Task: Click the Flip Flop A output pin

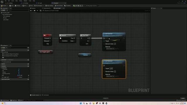Action: [89, 38]
